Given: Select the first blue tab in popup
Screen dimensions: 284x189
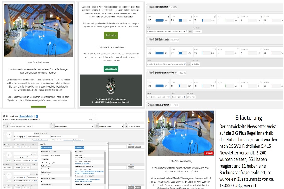Looking at the screenshot, I should coord(46,147).
